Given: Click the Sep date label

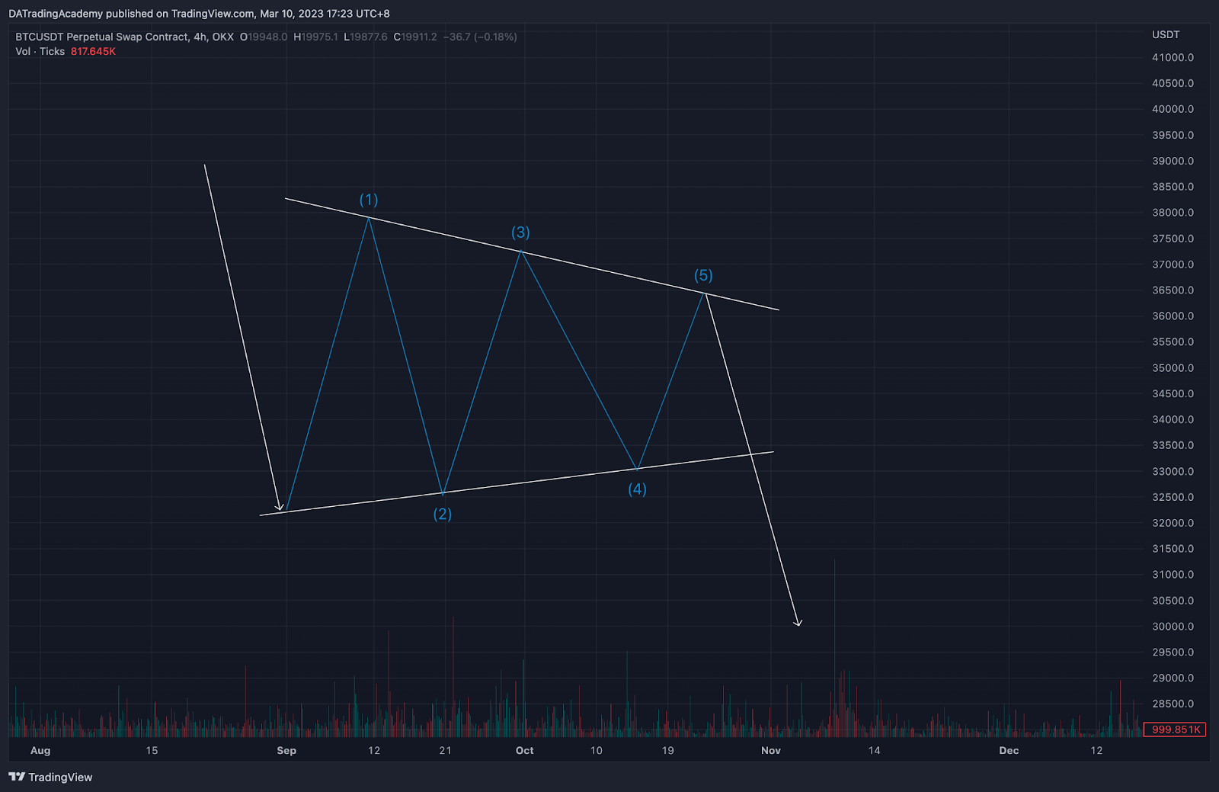Looking at the screenshot, I should pos(286,751).
